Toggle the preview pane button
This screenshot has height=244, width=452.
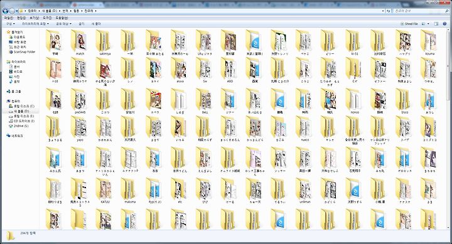click(436, 24)
